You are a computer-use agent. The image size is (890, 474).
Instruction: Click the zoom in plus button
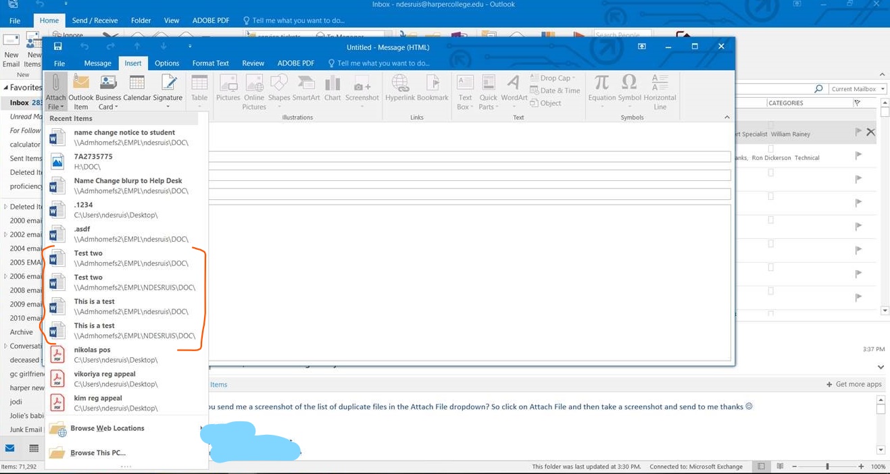tap(861, 467)
